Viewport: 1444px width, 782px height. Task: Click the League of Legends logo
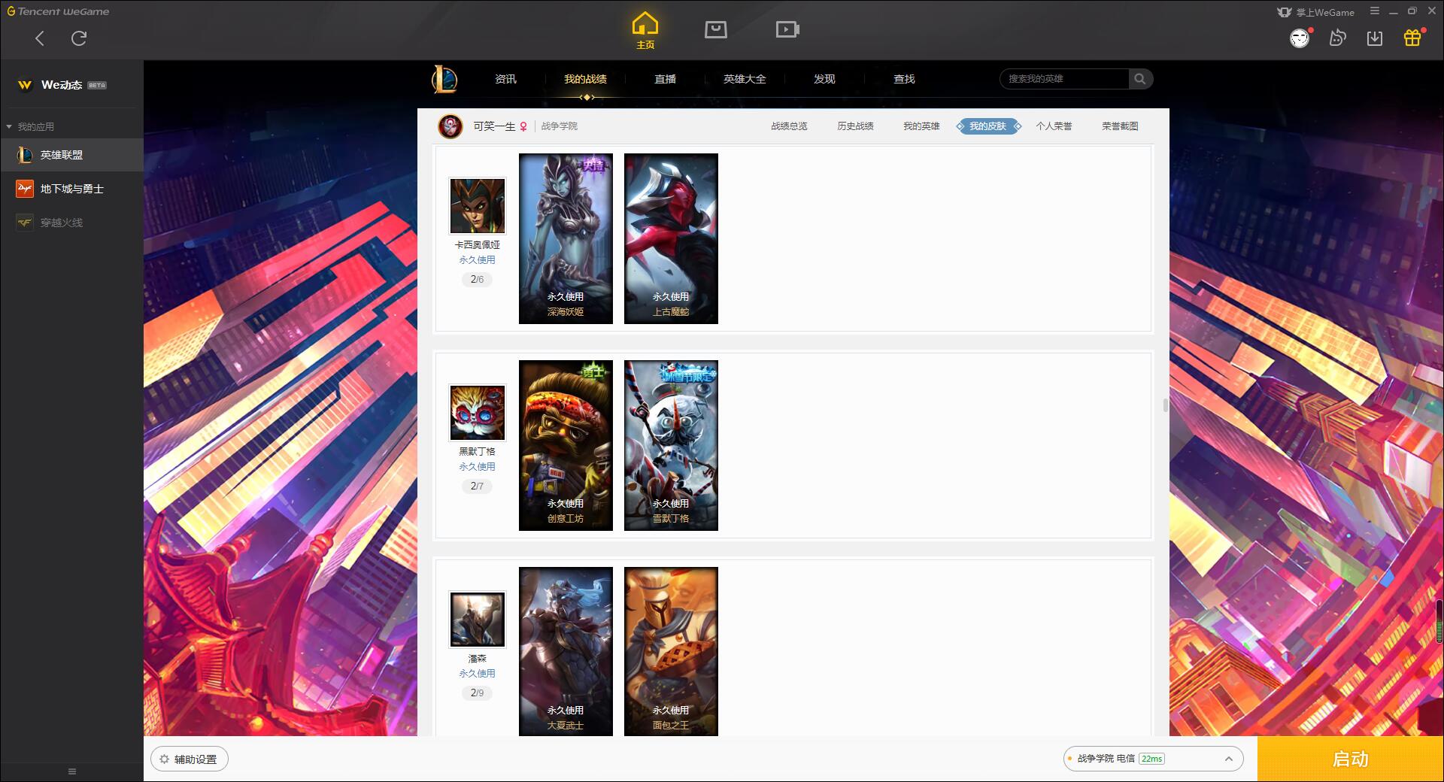pyautogui.click(x=444, y=79)
